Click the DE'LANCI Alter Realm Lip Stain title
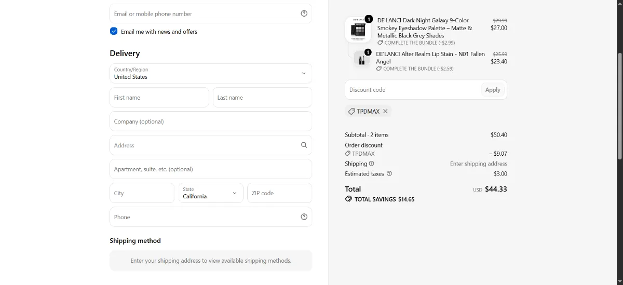The image size is (623, 285). 430,58
